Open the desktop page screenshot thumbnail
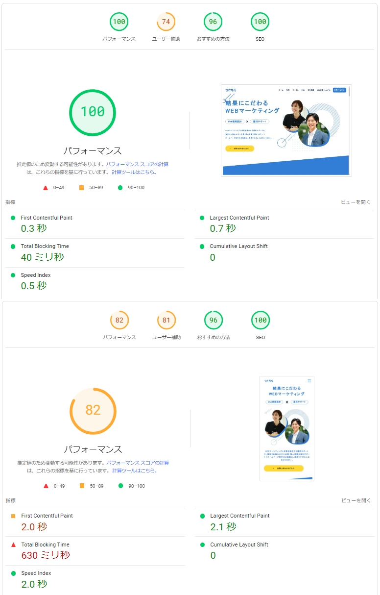Image resolution: width=380 pixels, height=595 pixels. pyautogui.click(x=286, y=130)
